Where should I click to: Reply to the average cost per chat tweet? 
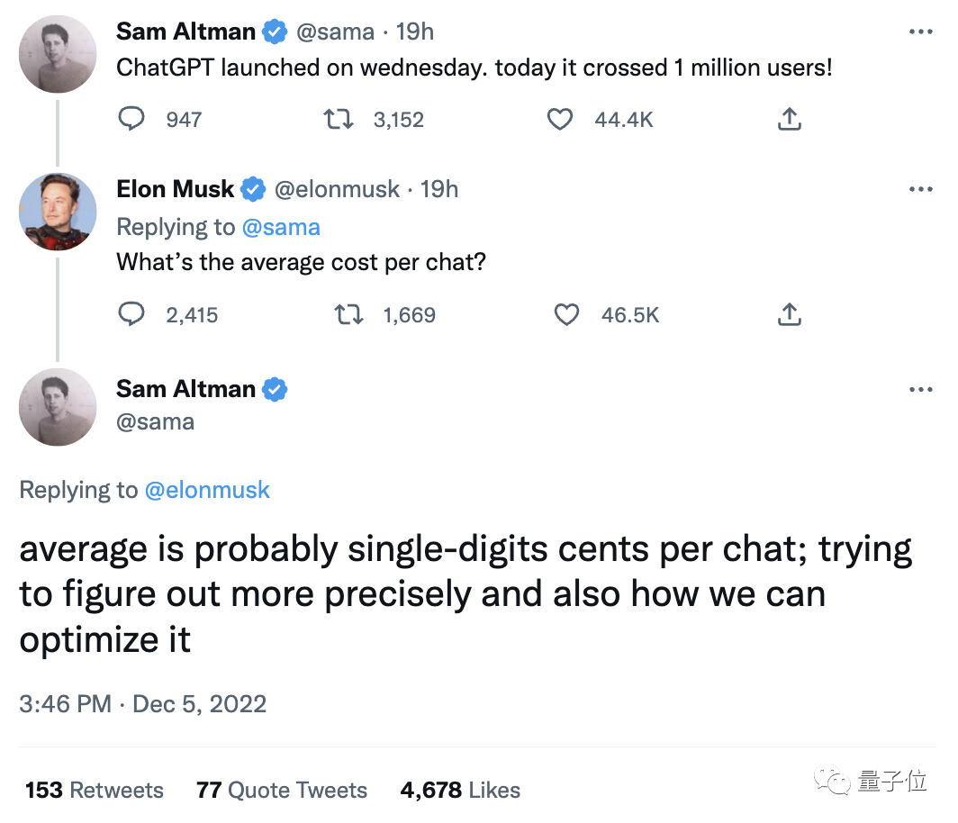[x=132, y=314]
